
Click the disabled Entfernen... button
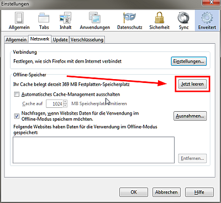click(x=192, y=158)
